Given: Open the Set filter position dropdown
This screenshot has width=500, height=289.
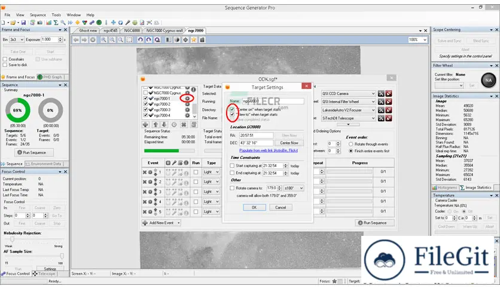Looking at the screenshot, I should click(449, 85).
